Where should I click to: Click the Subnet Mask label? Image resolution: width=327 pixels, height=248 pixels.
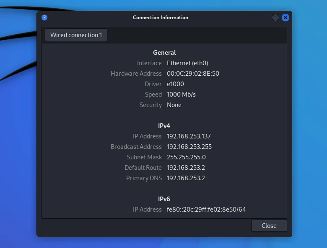coord(145,157)
